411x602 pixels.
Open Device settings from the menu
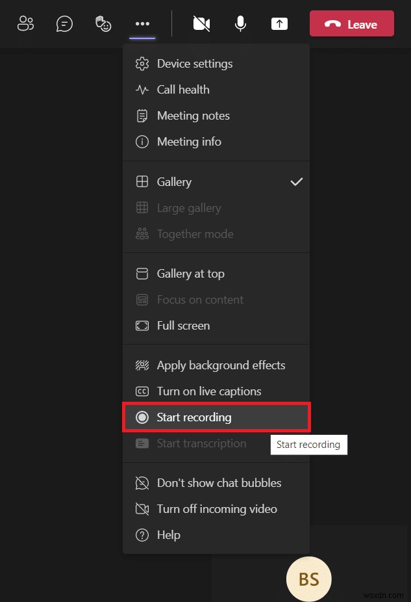pyautogui.click(x=195, y=64)
